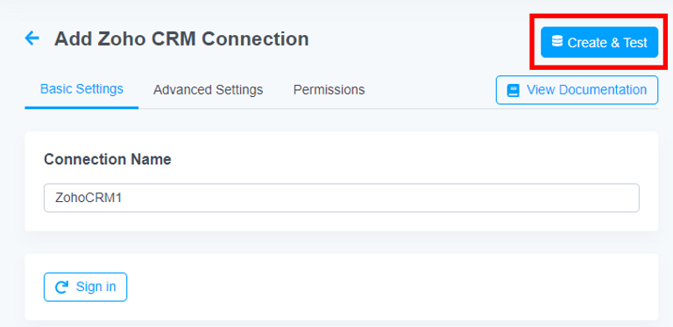Click the Sign in button
The height and width of the screenshot is (327, 673).
point(85,287)
